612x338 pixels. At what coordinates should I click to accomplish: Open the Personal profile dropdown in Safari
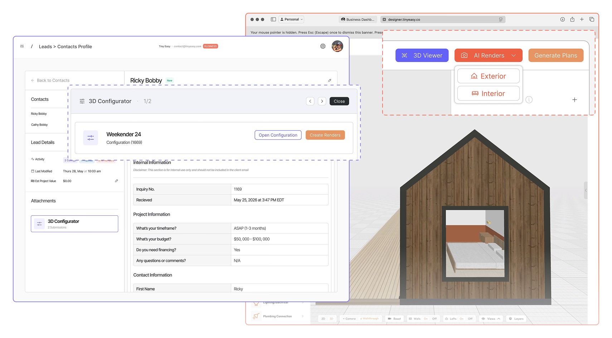point(292,19)
